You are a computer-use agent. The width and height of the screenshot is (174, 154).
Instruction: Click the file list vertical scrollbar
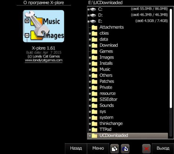tap(171, 73)
